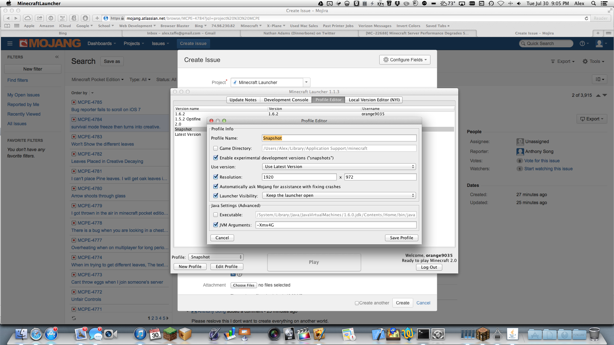Open the Launcher Visibility dropdown
Image resolution: width=614 pixels, height=345 pixels.
(x=339, y=195)
